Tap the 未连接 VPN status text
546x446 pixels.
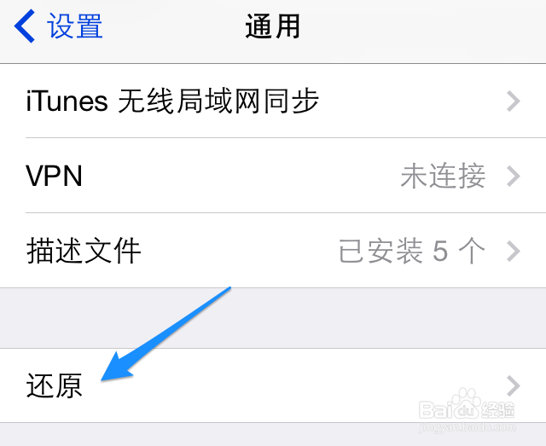(x=443, y=177)
